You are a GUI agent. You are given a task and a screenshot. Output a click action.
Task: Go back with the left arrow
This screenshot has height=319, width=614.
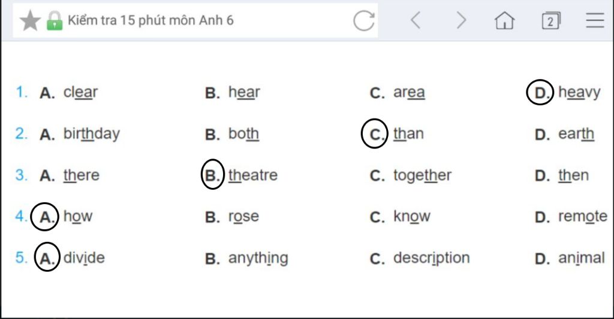point(415,21)
